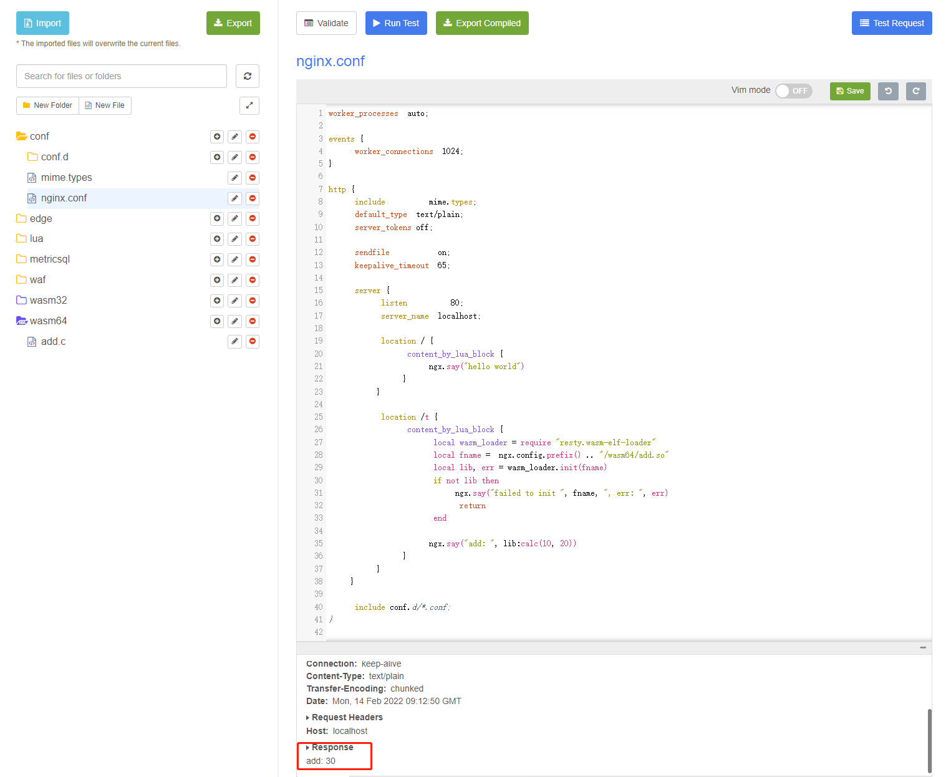Create a New Folder
This screenshot has height=777, width=946.
tap(47, 105)
